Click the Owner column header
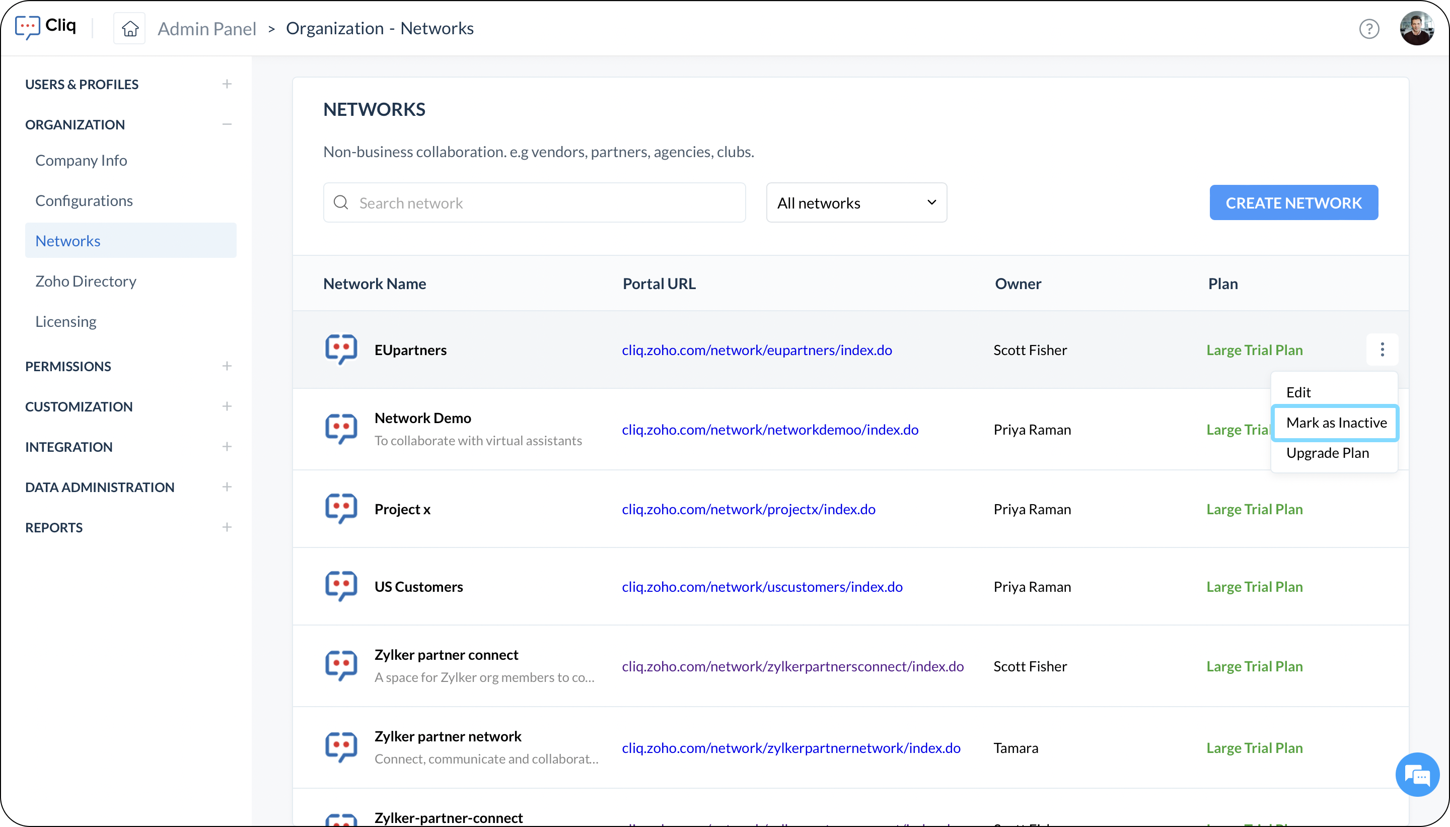 pyautogui.click(x=1018, y=284)
